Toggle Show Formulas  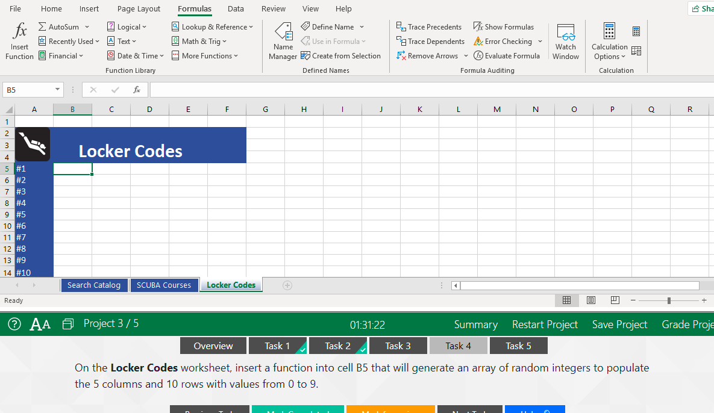point(504,26)
